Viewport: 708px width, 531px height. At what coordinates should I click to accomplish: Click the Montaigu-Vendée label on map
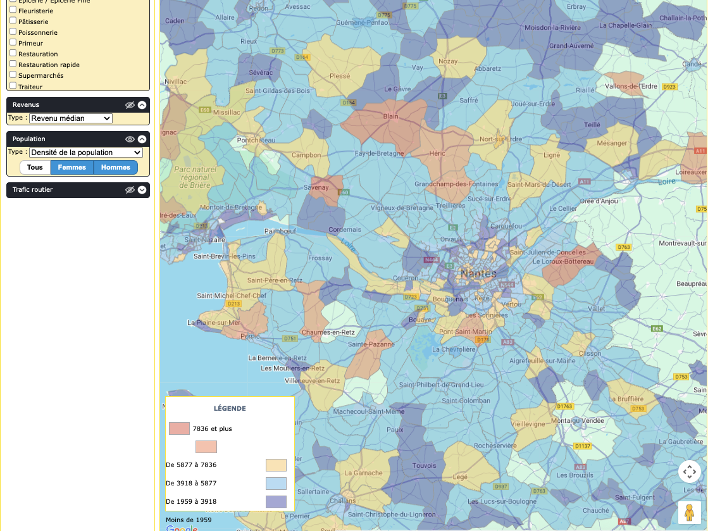pos(578,420)
